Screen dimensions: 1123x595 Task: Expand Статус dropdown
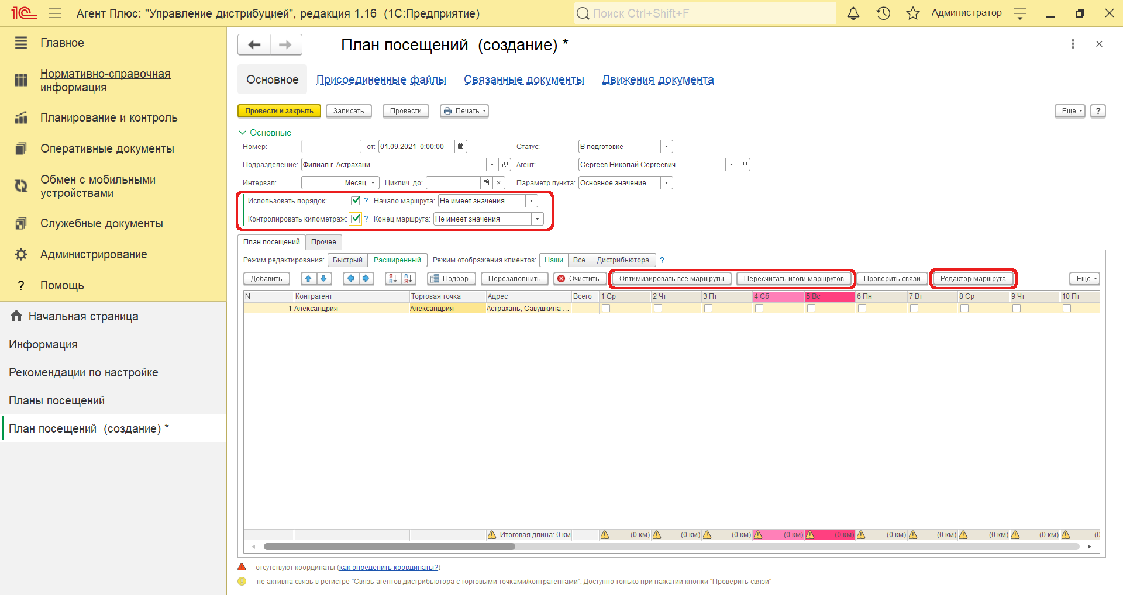(x=666, y=147)
